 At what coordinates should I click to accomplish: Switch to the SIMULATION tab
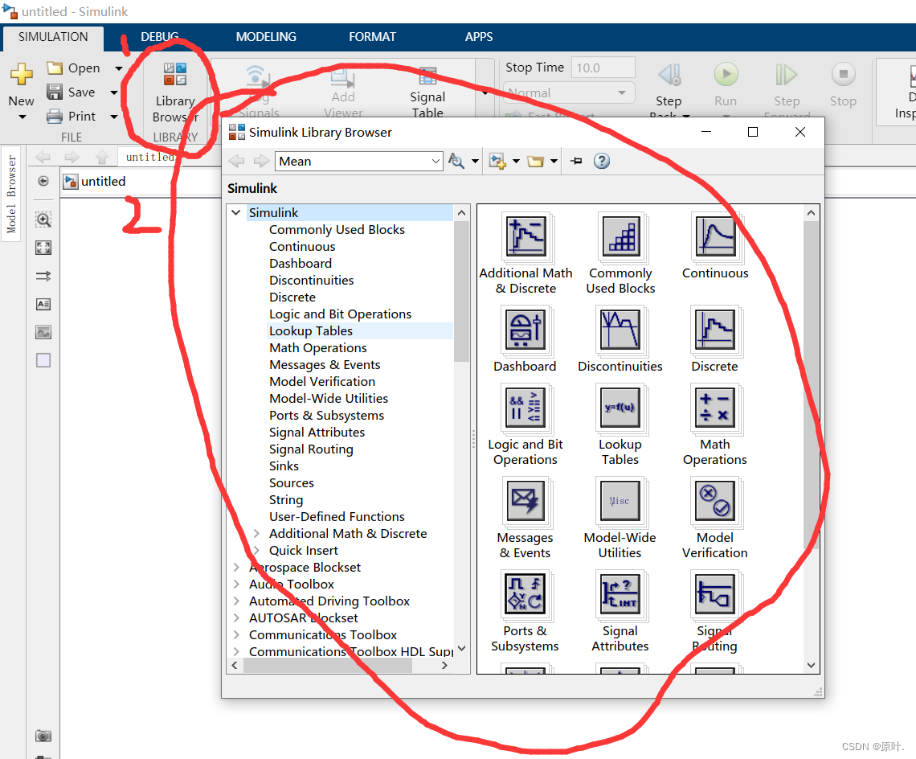[53, 37]
